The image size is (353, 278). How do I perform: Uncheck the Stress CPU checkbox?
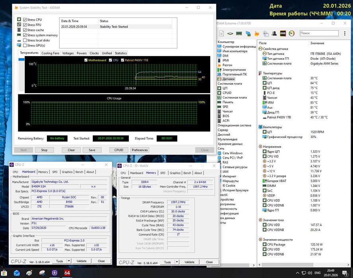[25, 19]
